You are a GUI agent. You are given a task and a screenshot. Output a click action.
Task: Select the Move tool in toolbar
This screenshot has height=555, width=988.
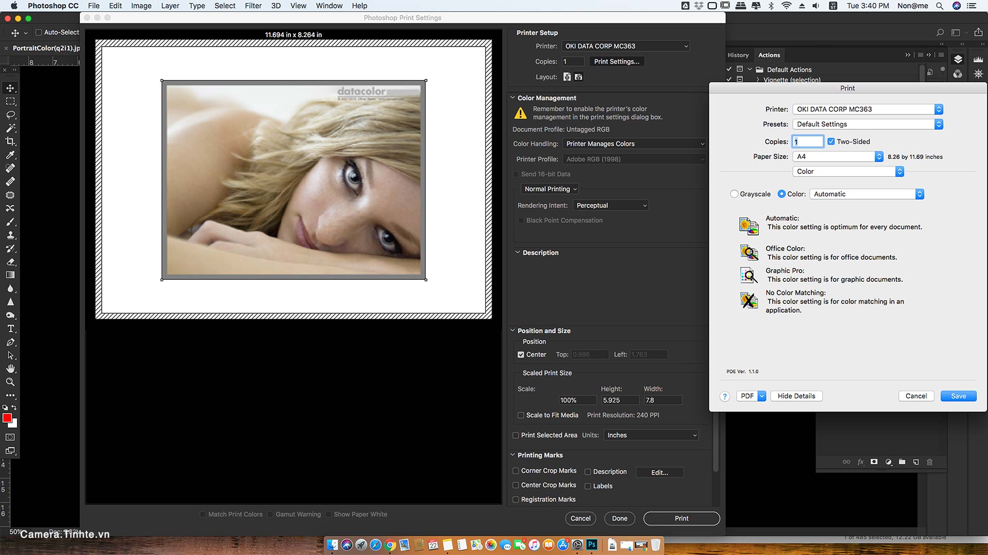coord(10,88)
